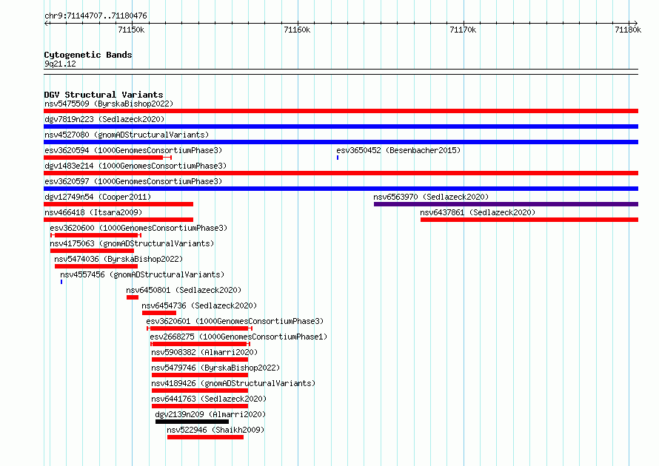659x466 pixels.
Task: Click the red bar under nsv5475509
Action: (341, 111)
